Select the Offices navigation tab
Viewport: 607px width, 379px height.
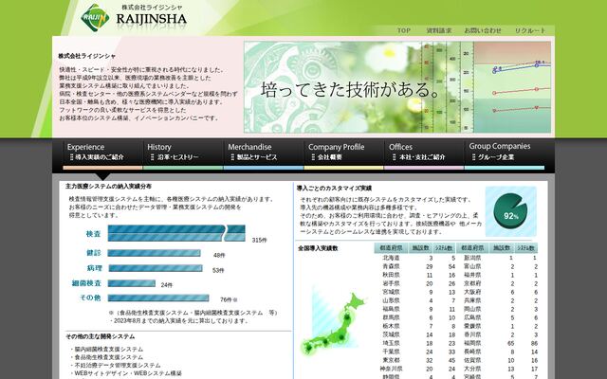[424, 154]
